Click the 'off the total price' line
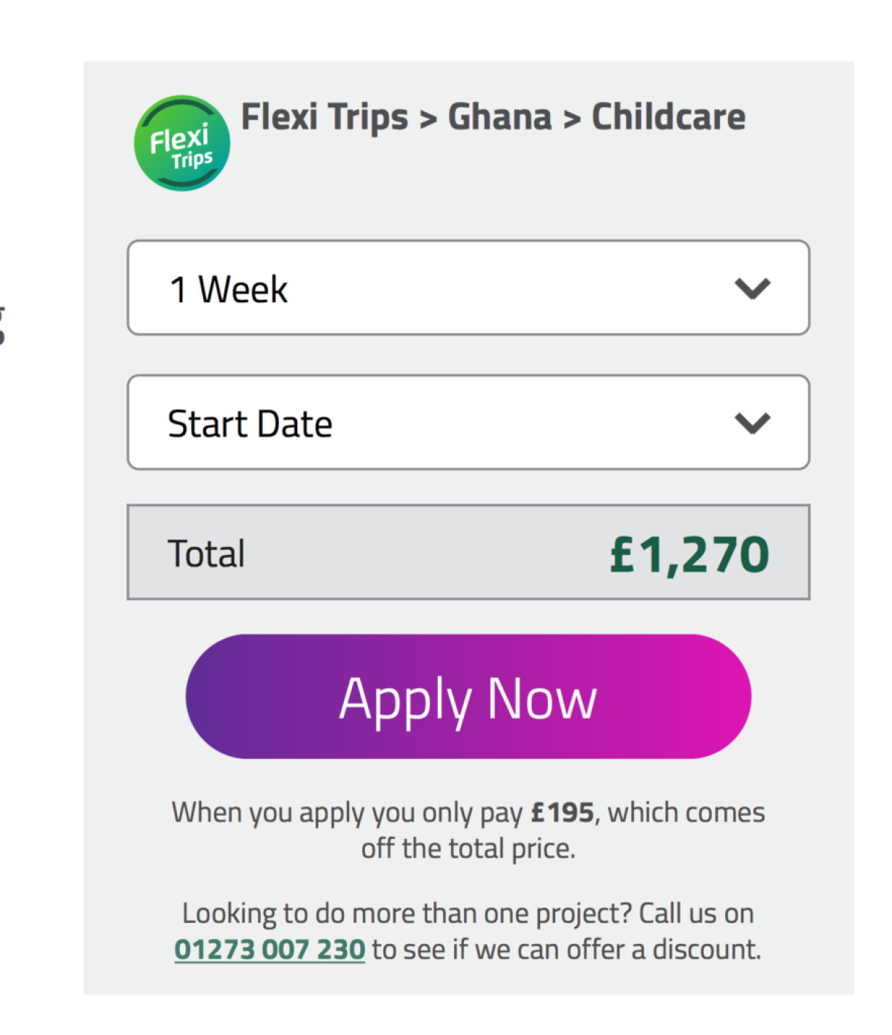 [468, 849]
